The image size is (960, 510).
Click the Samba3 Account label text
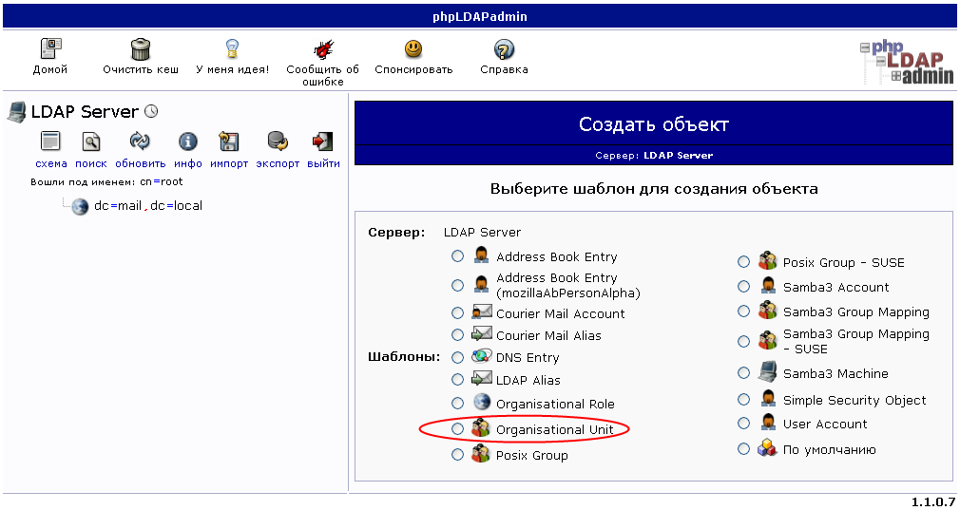point(835,287)
